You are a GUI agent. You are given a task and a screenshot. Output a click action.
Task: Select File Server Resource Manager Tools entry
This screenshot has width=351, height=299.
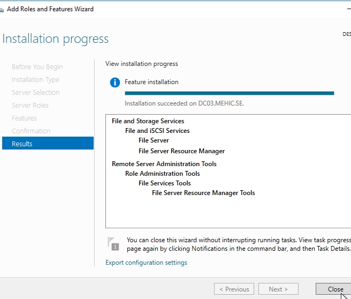click(x=203, y=193)
